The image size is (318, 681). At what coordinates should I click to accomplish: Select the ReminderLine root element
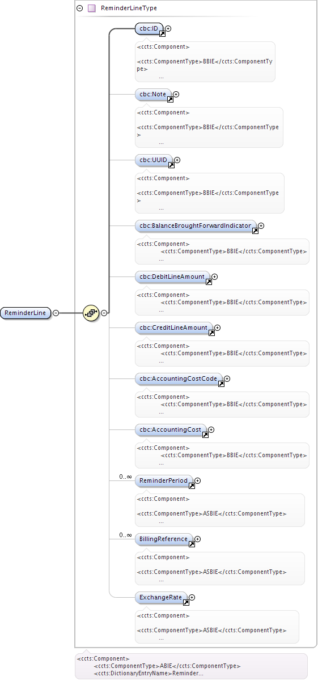tap(26, 313)
